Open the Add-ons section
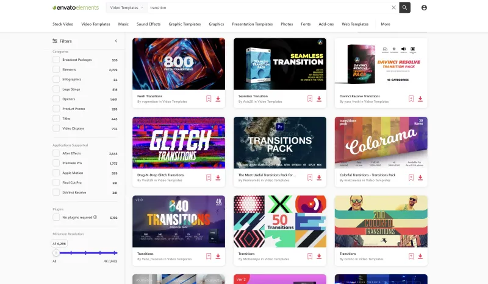The width and height of the screenshot is (488, 284). (x=326, y=24)
